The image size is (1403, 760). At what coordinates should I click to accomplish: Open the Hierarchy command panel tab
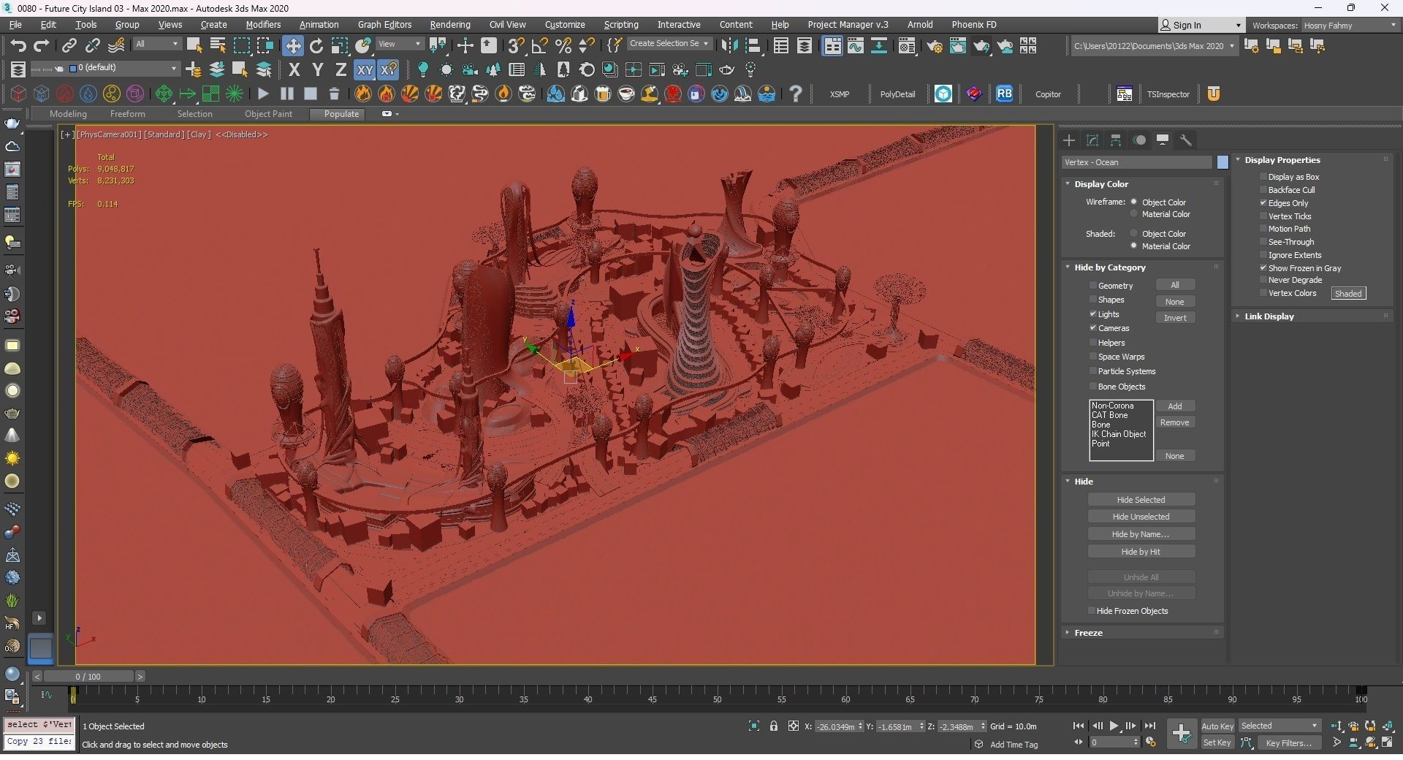tap(1116, 140)
